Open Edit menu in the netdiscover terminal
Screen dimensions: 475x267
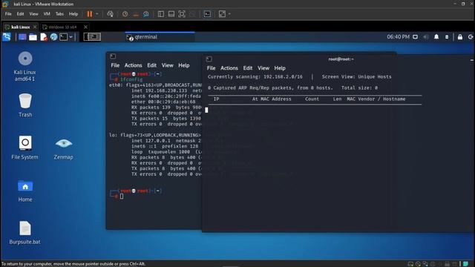(248, 68)
